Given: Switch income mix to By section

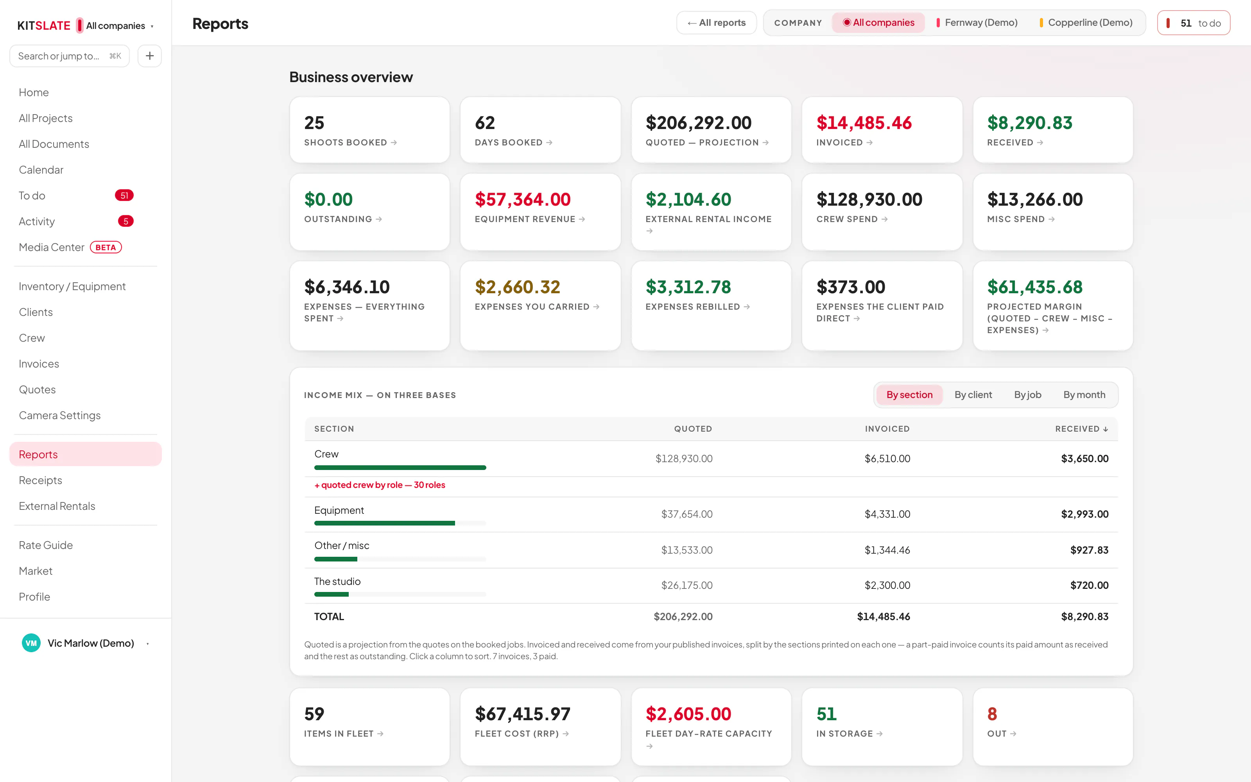Looking at the screenshot, I should pos(909,395).
